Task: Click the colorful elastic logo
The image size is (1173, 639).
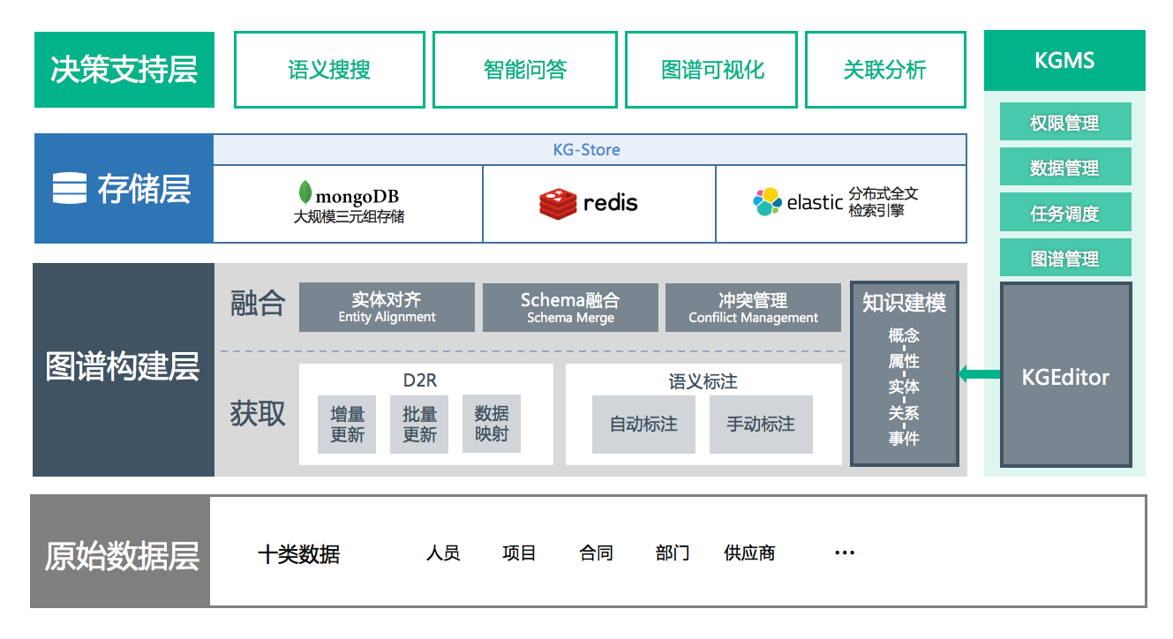Action: 767,202
